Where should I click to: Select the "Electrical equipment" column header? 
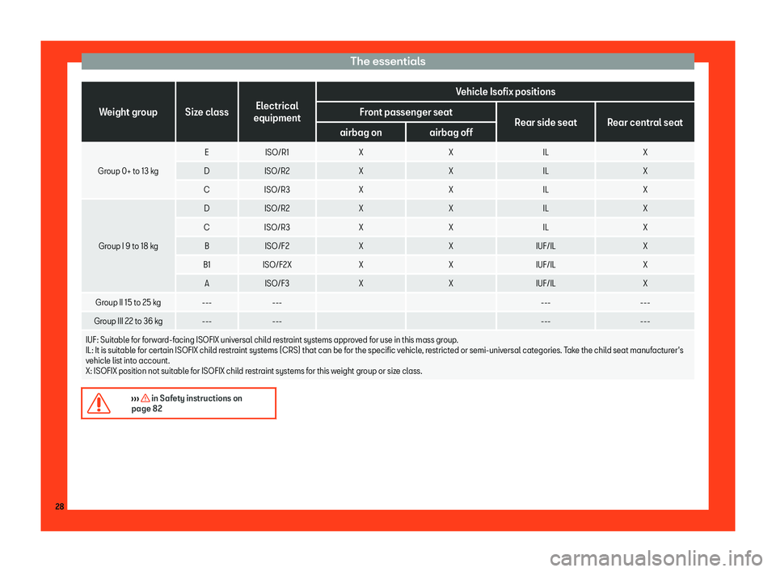click(277, 112)
